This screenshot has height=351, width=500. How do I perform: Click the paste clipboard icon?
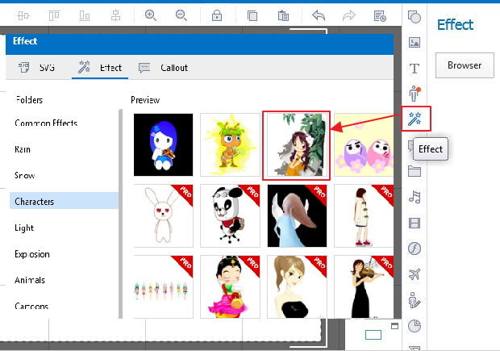tap(283, 15)
